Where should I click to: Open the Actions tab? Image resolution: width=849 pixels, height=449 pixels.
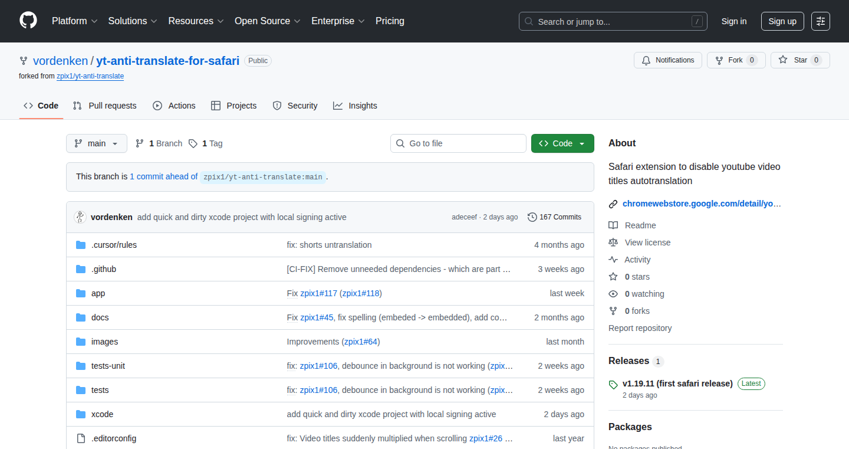pyautogui.click(x=174, y=106)
